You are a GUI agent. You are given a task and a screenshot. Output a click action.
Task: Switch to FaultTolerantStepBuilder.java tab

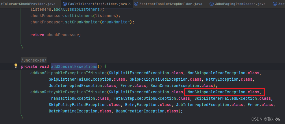(x=97, y=4)
